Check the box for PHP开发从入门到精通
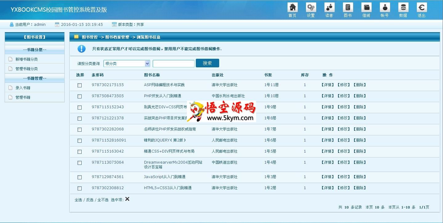This screenshot has width=443, height=223. (79, 96)
